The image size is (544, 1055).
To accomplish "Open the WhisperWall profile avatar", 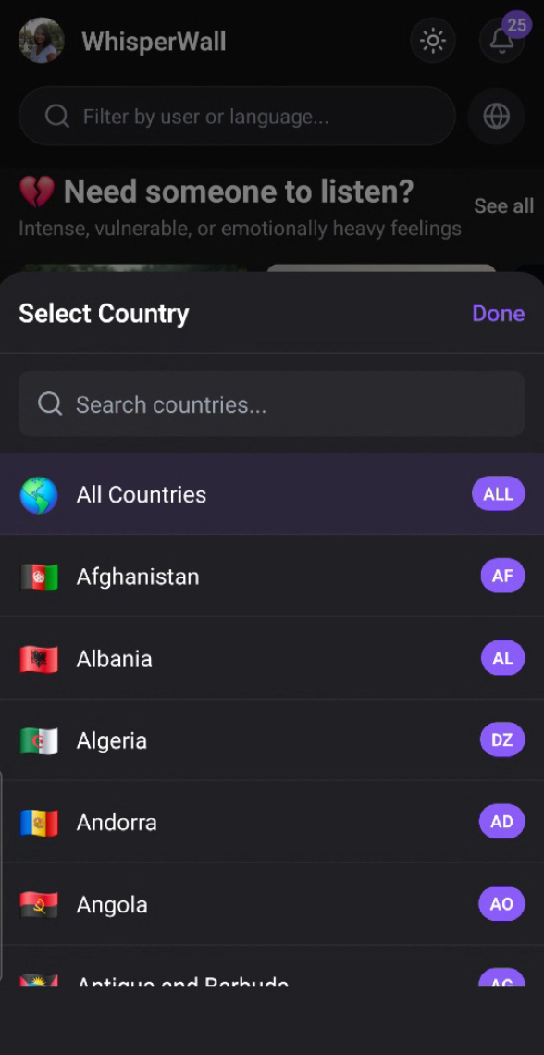I will pyautogui.click(x=41, y=41).
